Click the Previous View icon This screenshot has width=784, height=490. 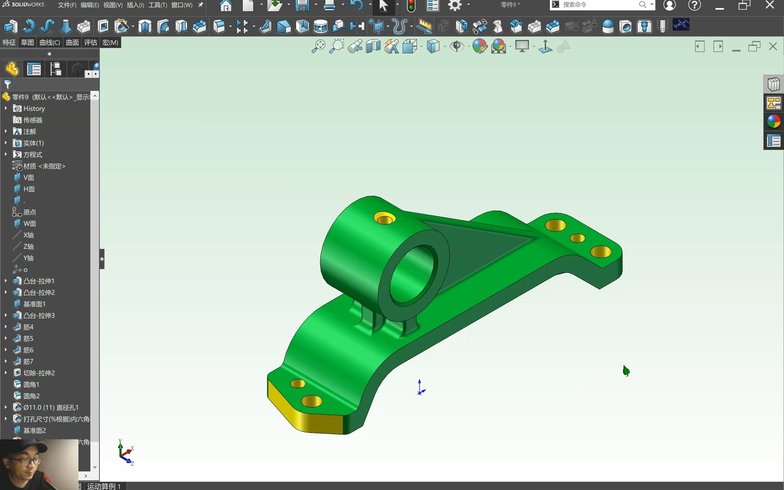[x=355, y=47]
